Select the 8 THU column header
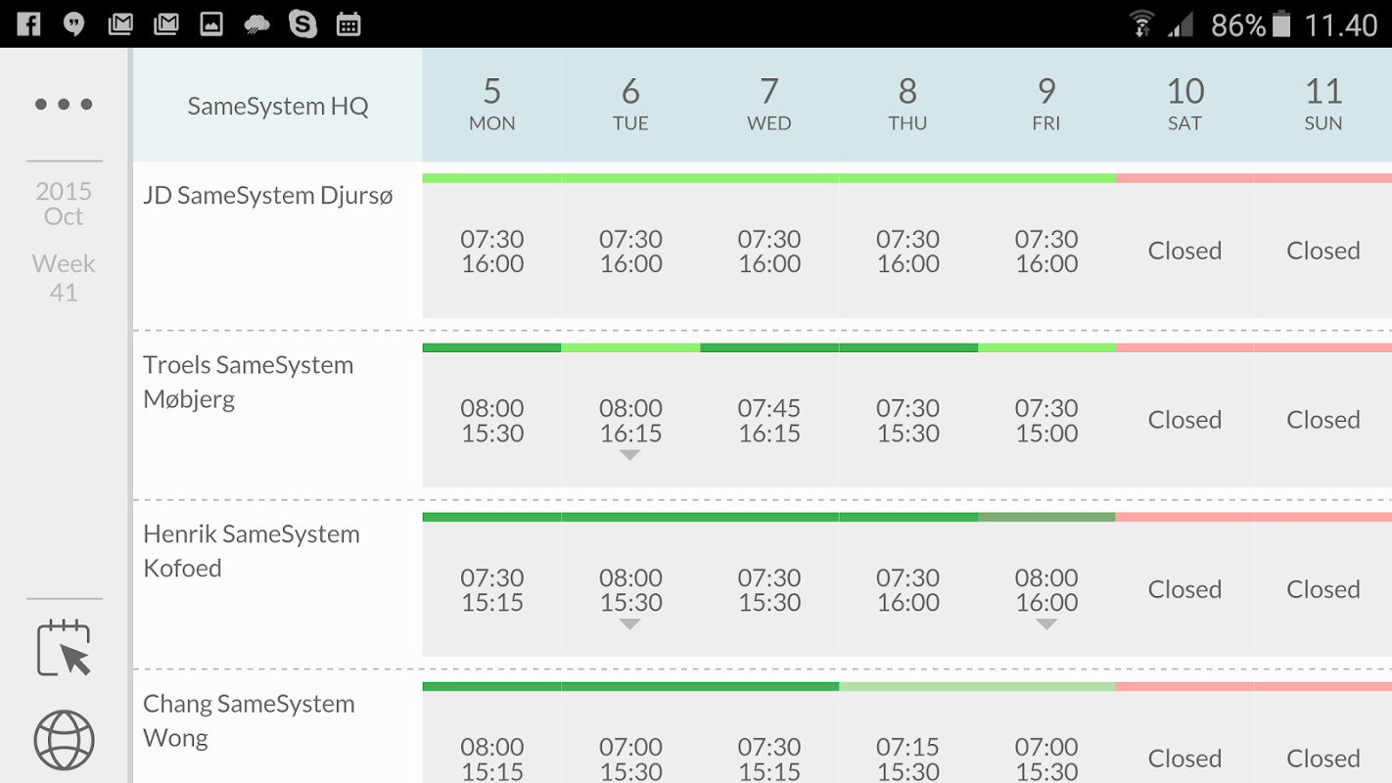 click(907, 104)
